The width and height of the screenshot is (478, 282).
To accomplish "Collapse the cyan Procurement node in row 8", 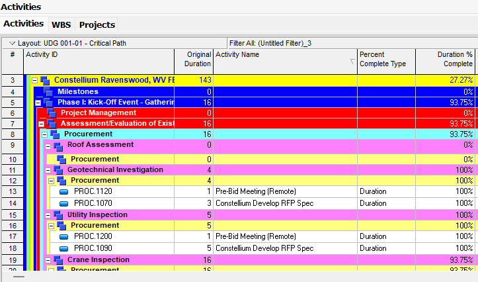I will coord(44,134).
